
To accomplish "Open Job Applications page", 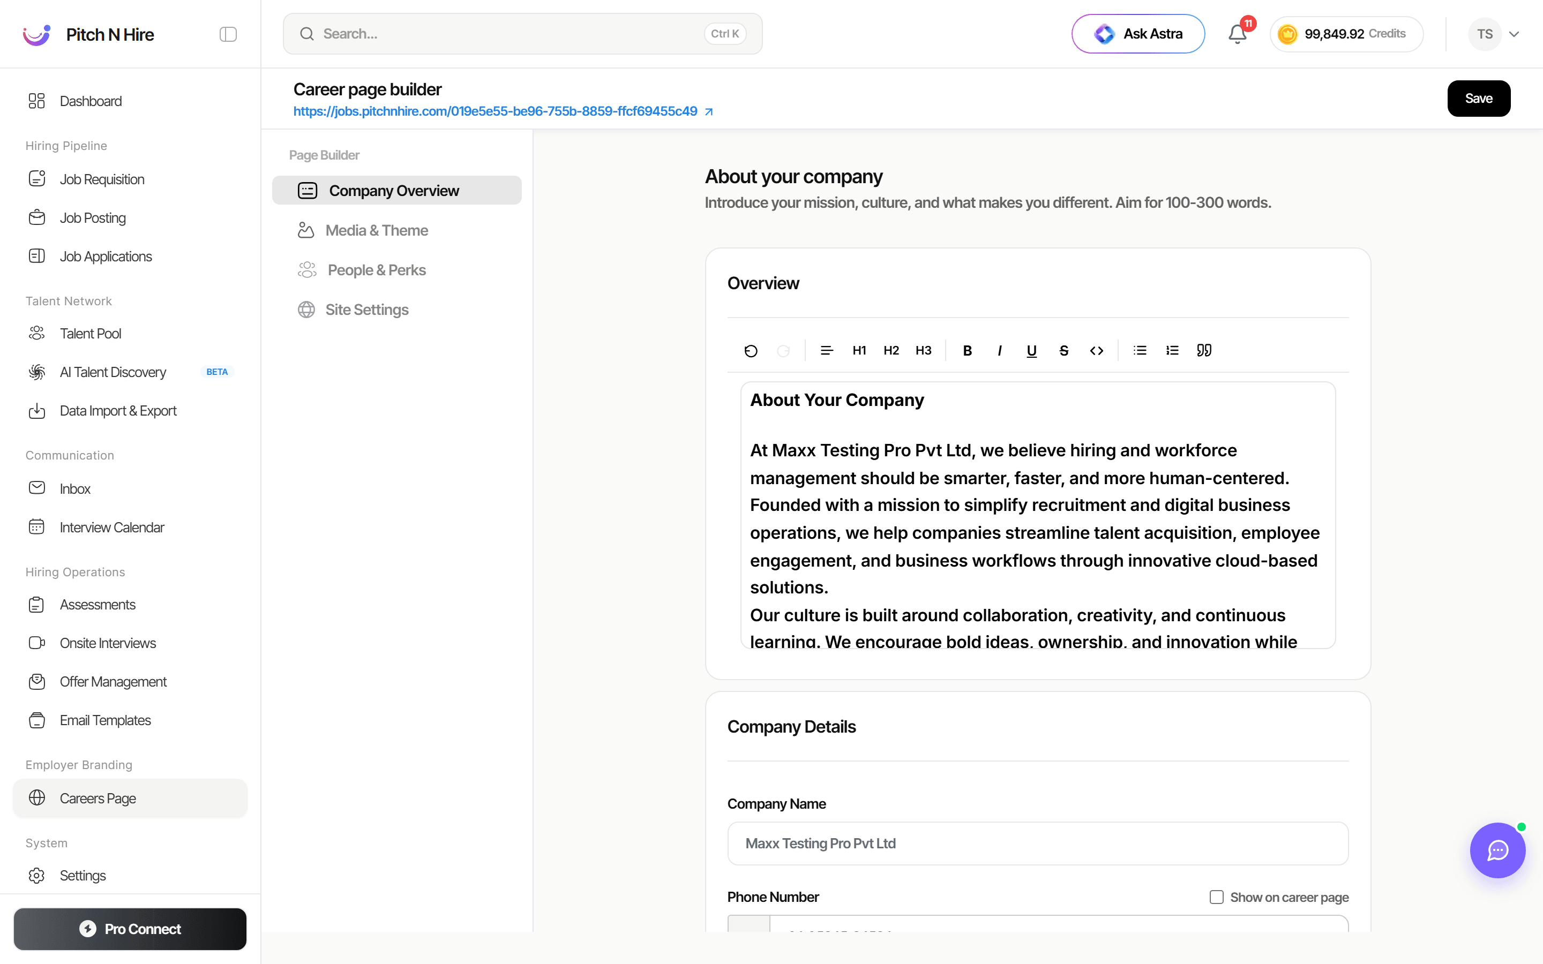I will 130,257.
